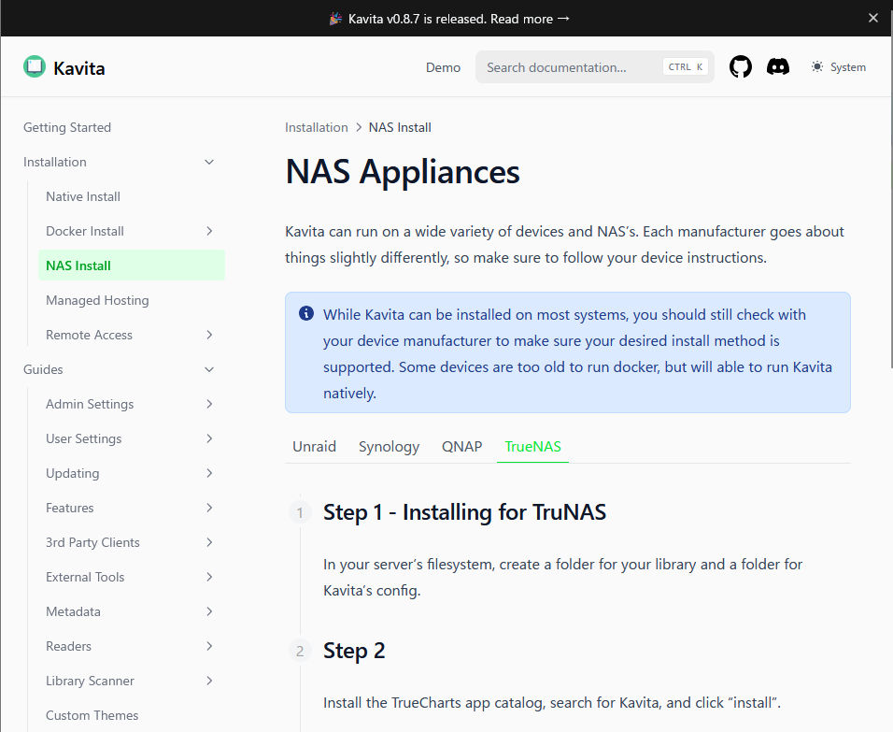Viewport: 893px width, 732px height.
Task: Open the System theme switcher
Action: [x=838, y=67]
